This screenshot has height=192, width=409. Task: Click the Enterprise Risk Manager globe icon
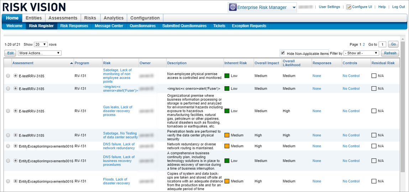[x=233, y=7]
